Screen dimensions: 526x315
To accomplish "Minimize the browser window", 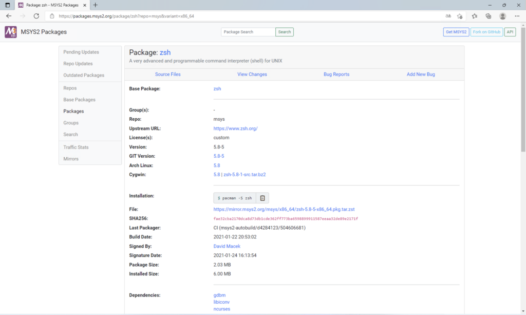I will click(x=490, y=5).
